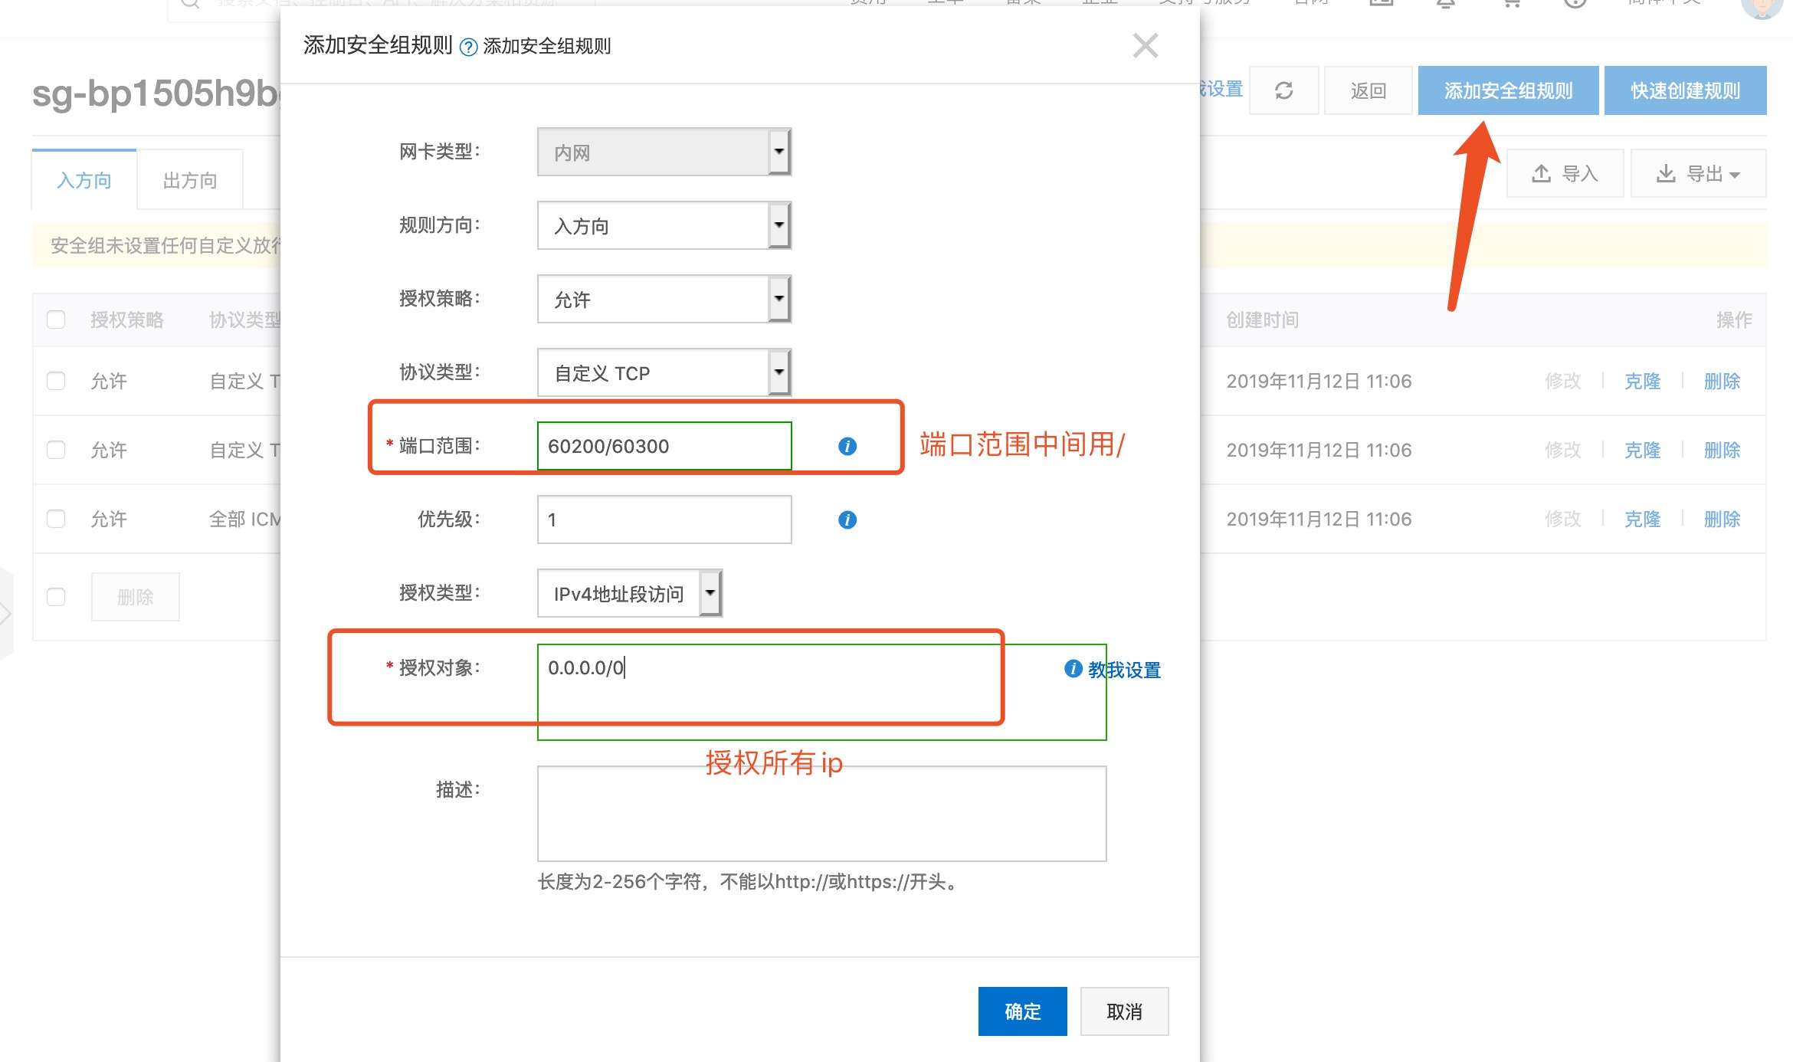Image resolution: width=1793 pixels, height=1062 pixels.
Task: Expand the 授权策略 dropdown
Action: [664, 299]
